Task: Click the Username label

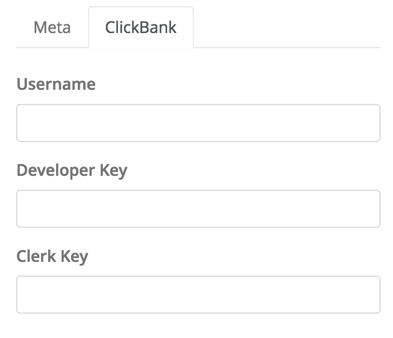Action: click(x=56, y=84)
